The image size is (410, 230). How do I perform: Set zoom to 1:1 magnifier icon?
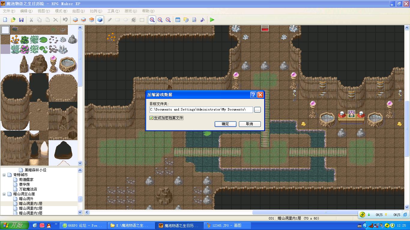(152, 20)
